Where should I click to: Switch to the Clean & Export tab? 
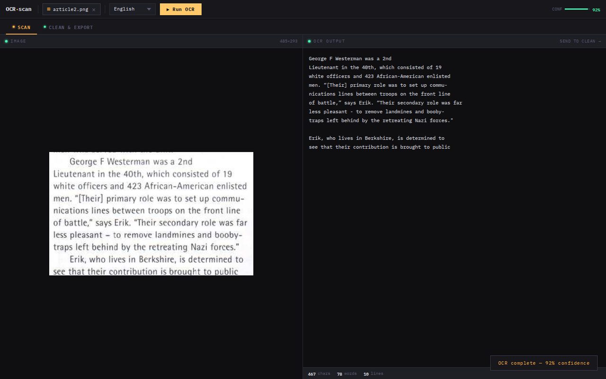click(x=68, y=27)
